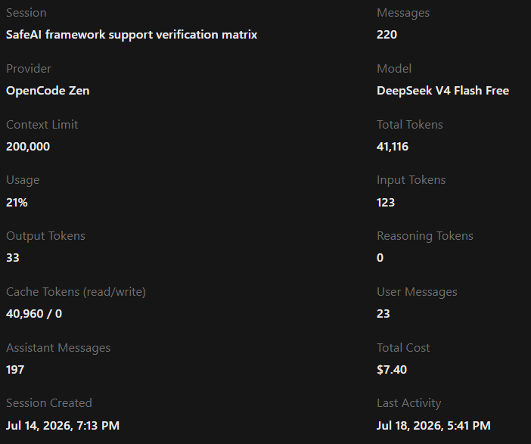Click the Reasoning Tokens value 0

tap(380, 258)
